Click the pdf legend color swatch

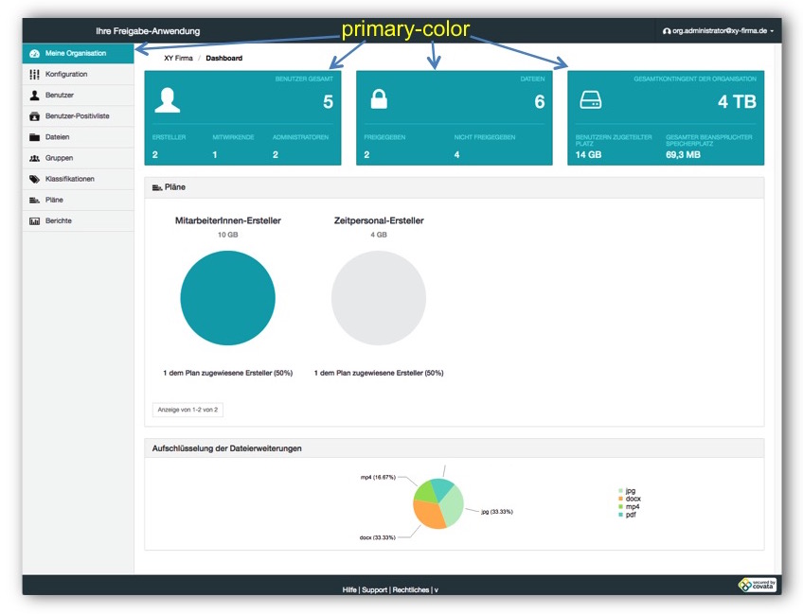point(620,515)
